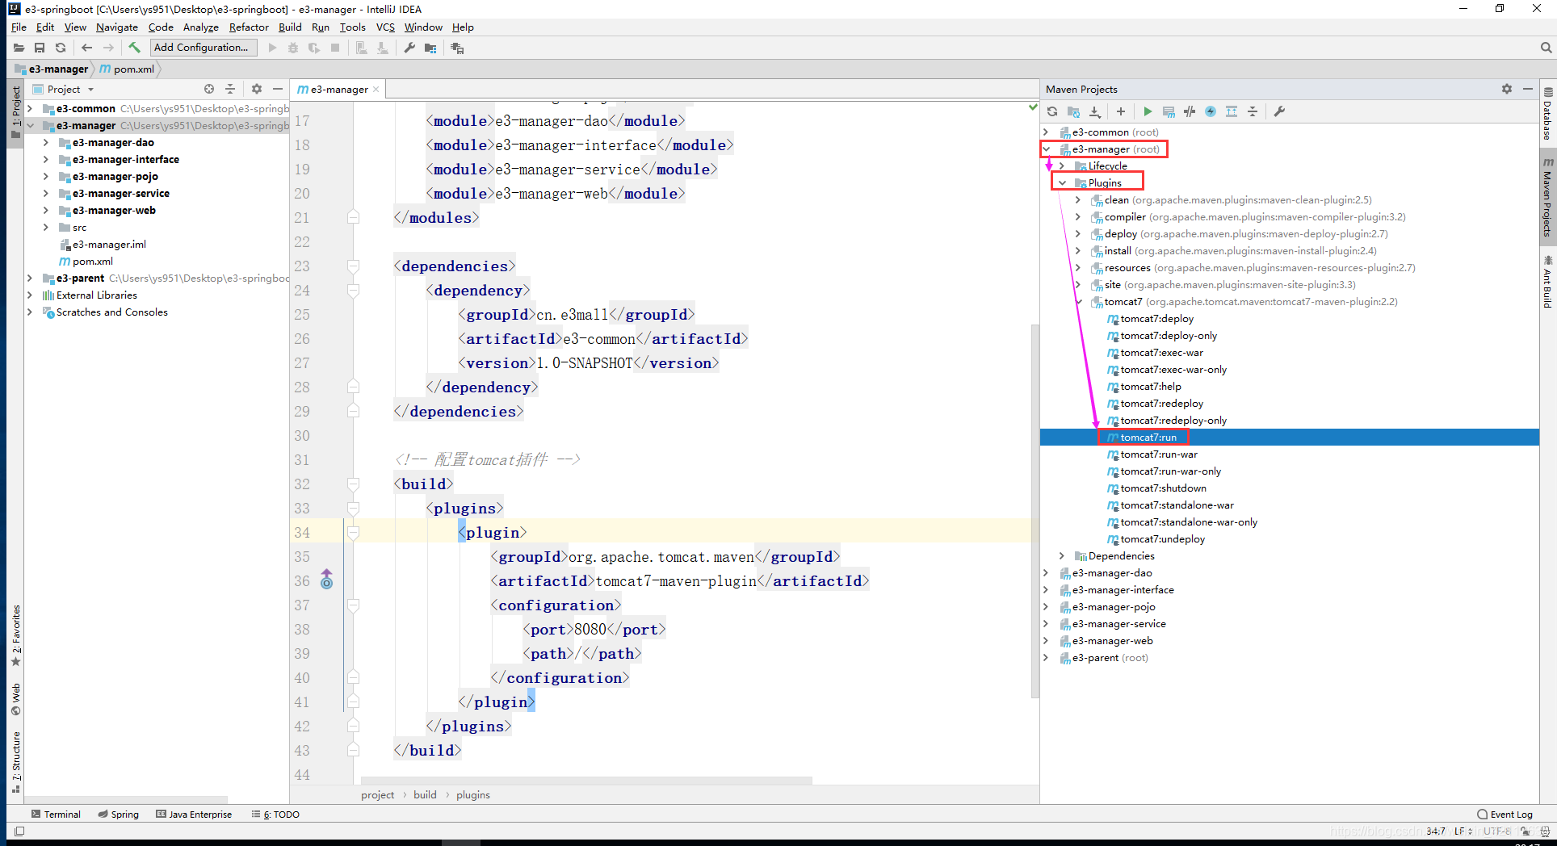The height and width of the screenshot is (846, 1557).
Task: Show Maven dependencies diagram
Action: point(1232,111)
